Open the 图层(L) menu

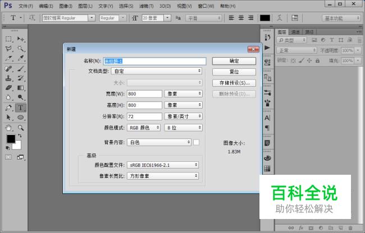tap(85, 6)
